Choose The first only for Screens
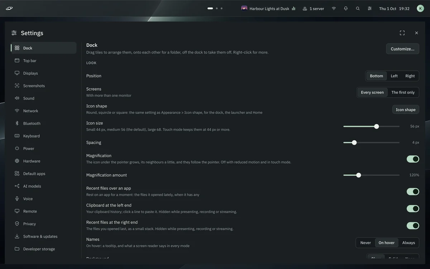The height and width of the screenshot is (269, 430). click(x=403, y=93)
